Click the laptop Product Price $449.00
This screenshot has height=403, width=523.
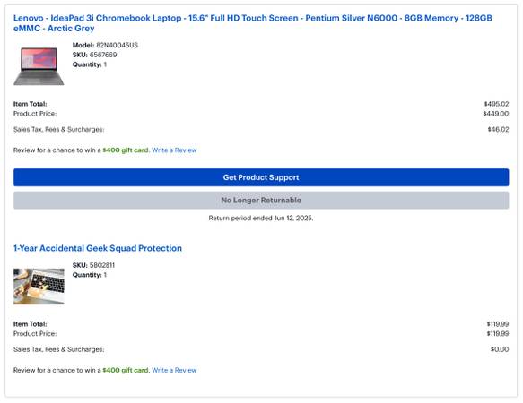496,114
